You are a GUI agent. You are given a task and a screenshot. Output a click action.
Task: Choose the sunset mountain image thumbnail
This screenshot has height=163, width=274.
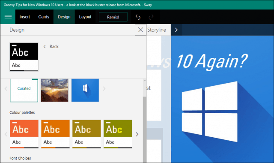click(54, 90)
